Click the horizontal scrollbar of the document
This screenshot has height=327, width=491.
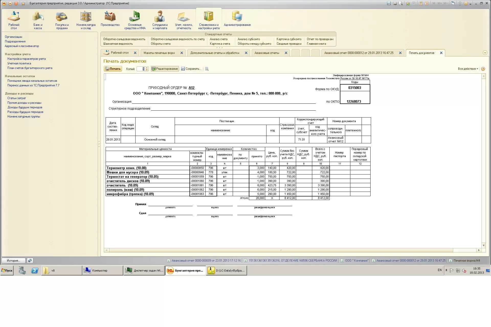pyautogui.click(x=281, y=250)
